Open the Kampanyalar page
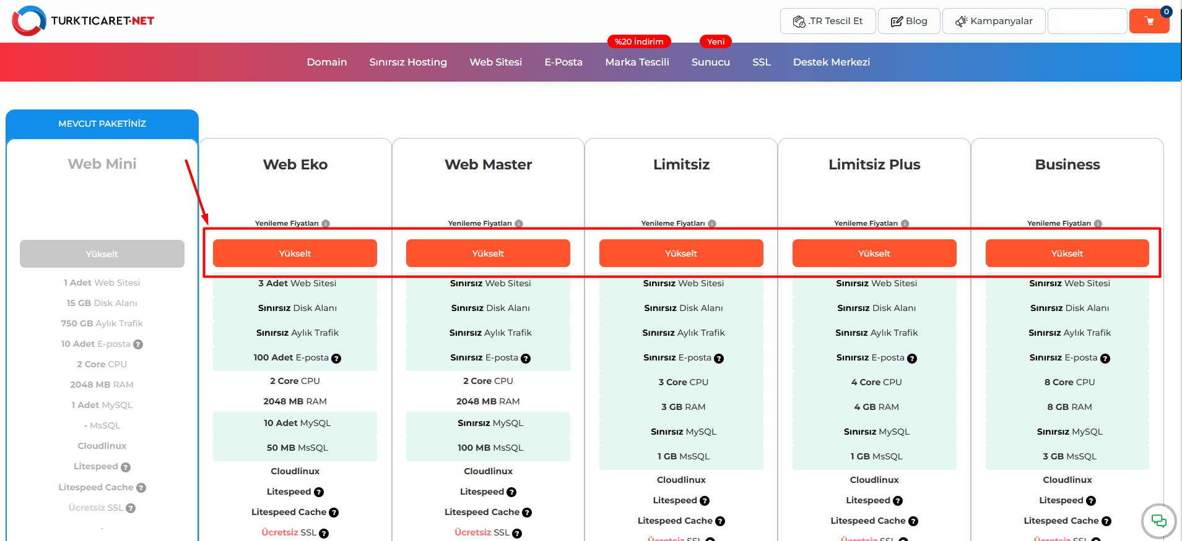The image size is (1182, 541). click(x=993, y=21)
